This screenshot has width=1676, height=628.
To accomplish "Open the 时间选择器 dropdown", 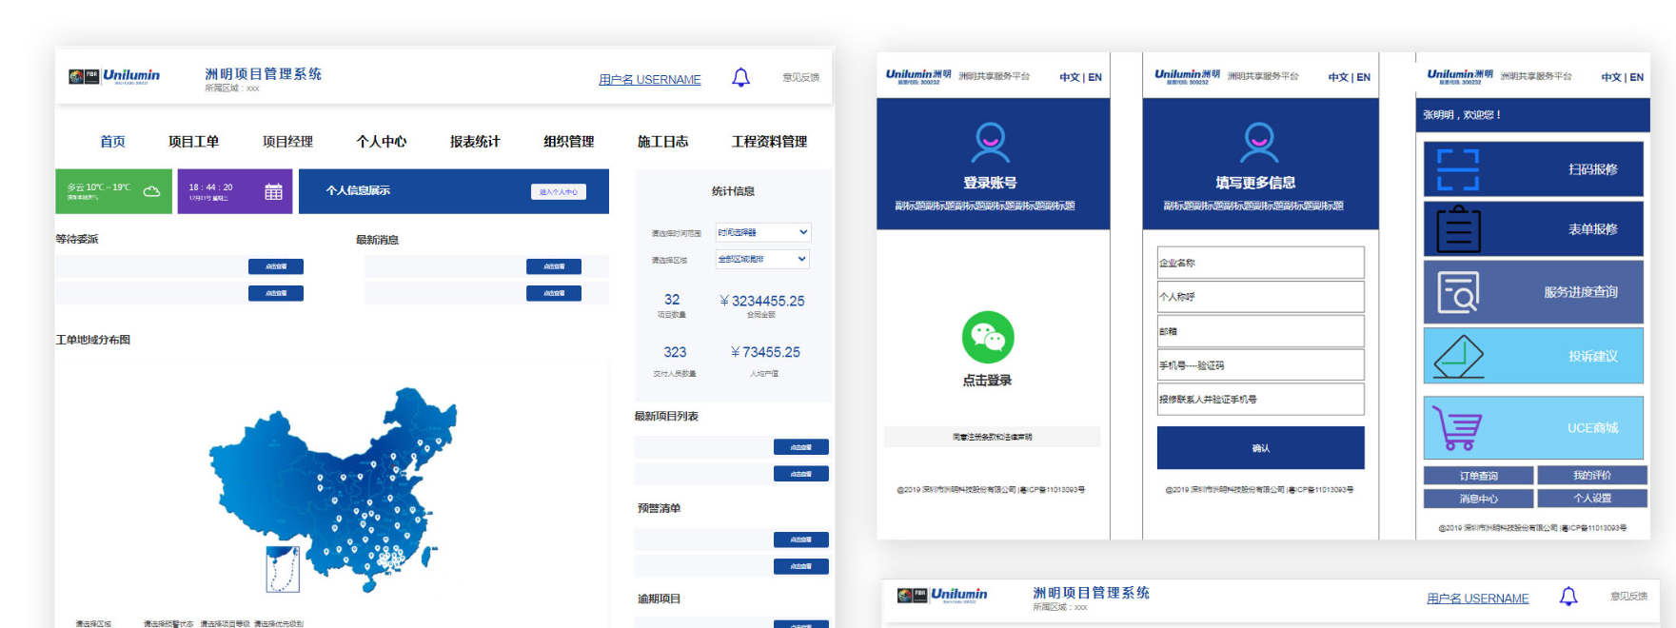I will pyautogui.click(x=762, y=232).
